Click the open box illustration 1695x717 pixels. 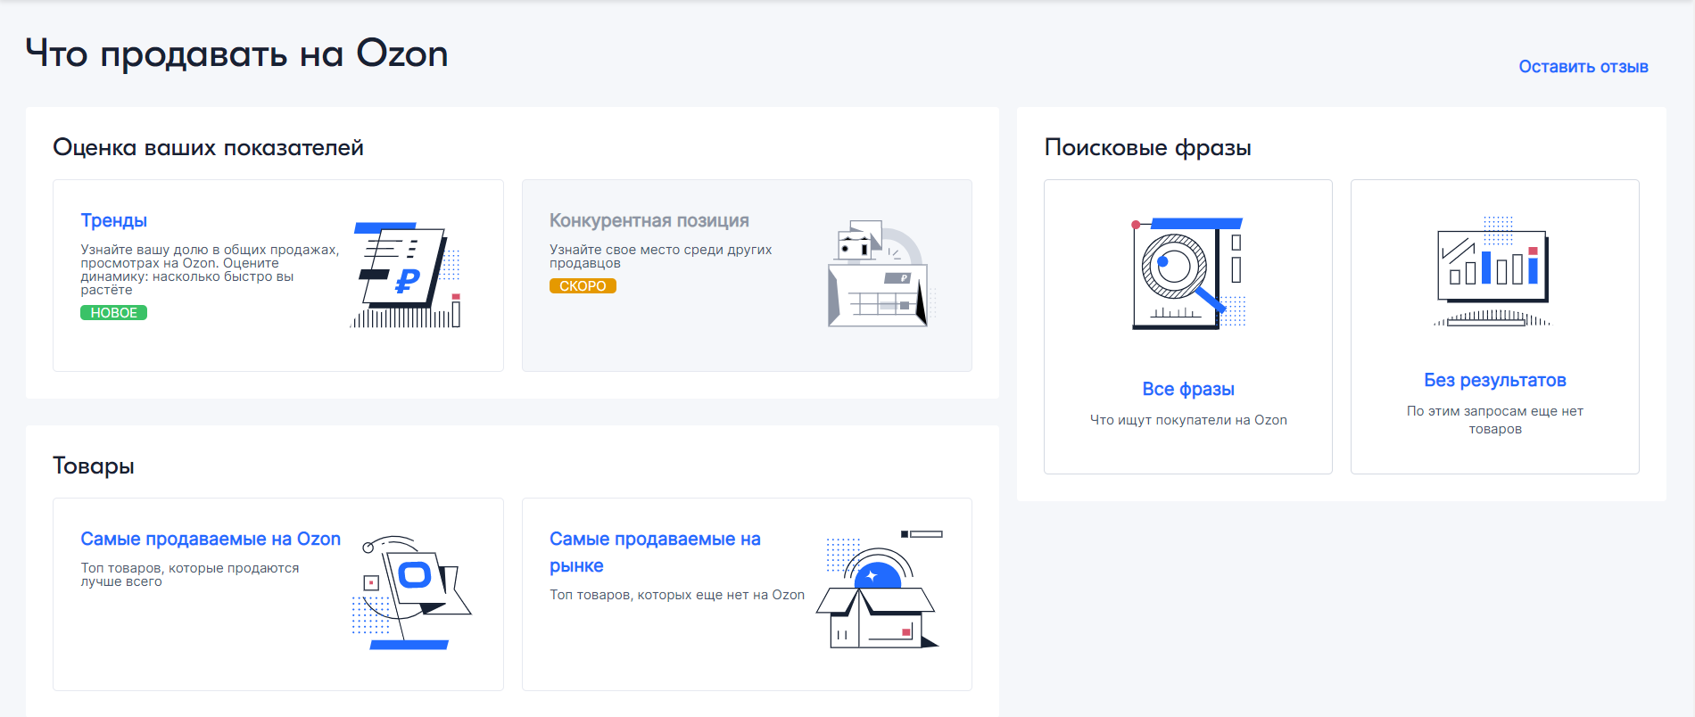(x=879, y=589)
